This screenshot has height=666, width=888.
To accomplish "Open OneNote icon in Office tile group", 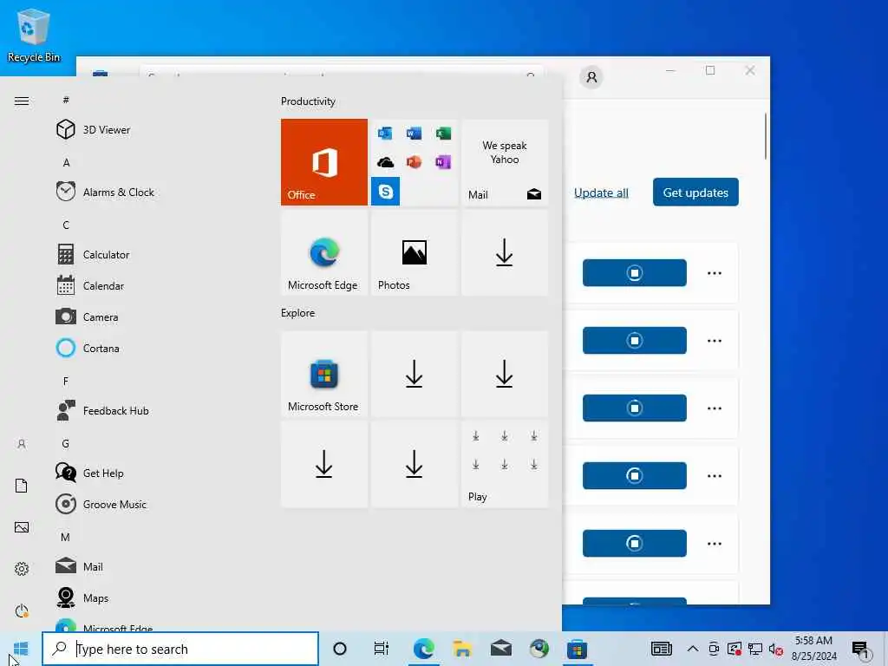I will pyautogui.click(x=443, y=162).
